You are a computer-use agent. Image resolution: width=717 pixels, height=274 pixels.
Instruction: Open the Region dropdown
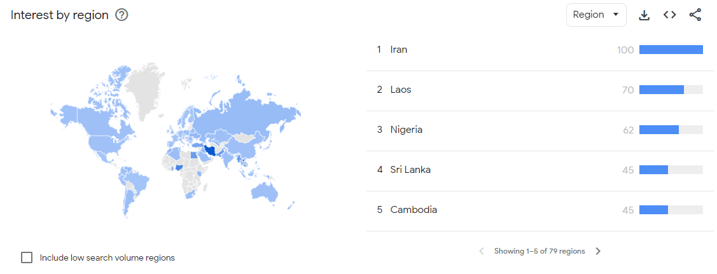[596, 15]
